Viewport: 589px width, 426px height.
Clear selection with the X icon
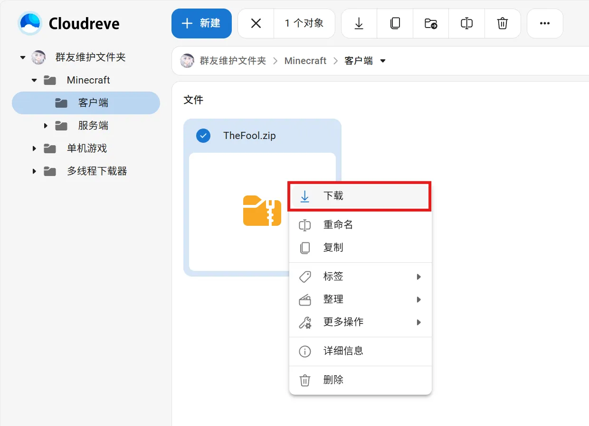[256, 23]
